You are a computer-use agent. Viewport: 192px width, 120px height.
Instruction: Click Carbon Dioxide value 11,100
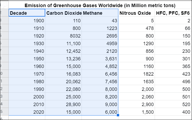pyautogui.click(x=63, y=43)
